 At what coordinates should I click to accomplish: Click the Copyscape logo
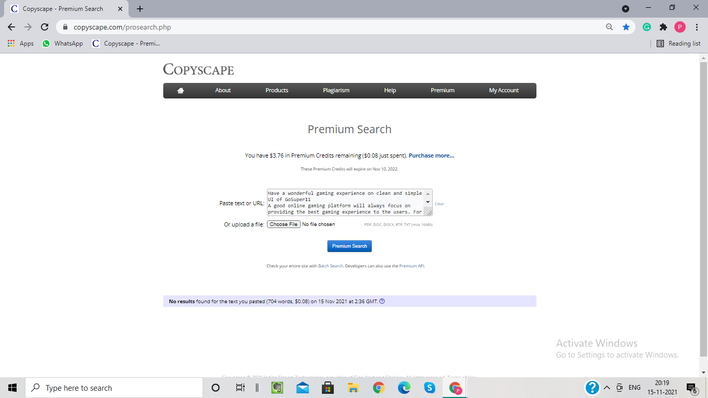tap(199, 69)
